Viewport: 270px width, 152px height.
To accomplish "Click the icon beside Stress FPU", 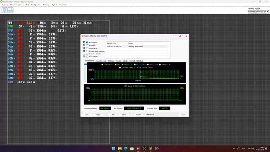I will [x=84, y=45].
